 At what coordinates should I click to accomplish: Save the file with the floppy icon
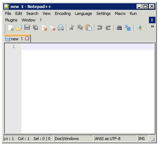[x=27, y=28]
